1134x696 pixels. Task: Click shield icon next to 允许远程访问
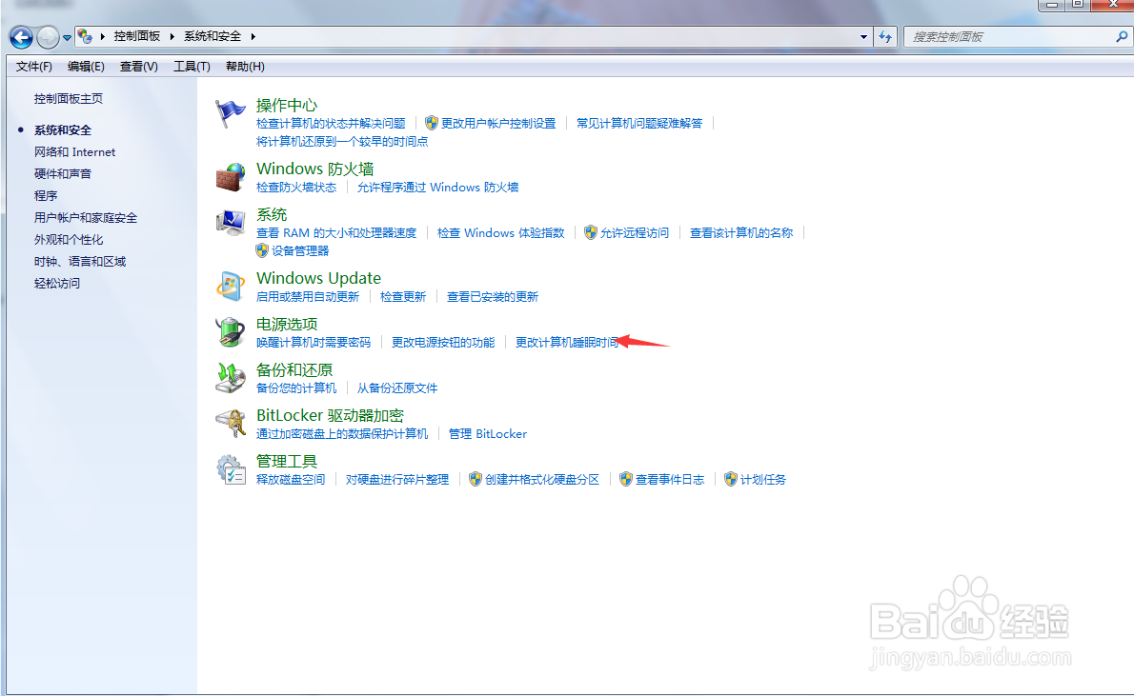coord(591,232)
